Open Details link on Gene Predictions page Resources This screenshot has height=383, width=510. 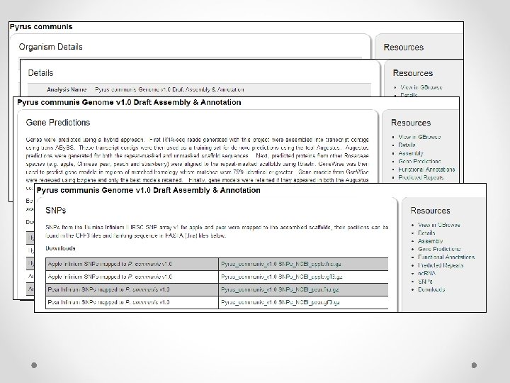(407, 145)
